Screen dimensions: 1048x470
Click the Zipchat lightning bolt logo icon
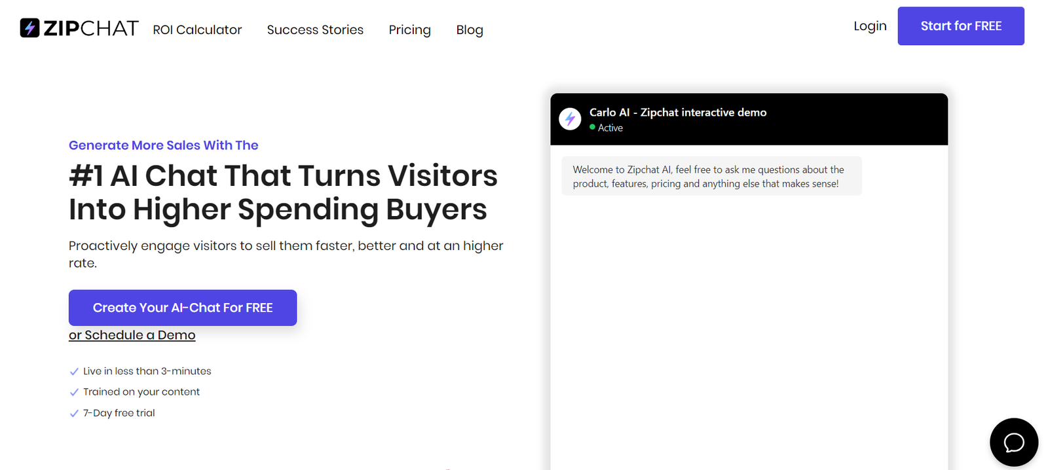coord(29,28)
